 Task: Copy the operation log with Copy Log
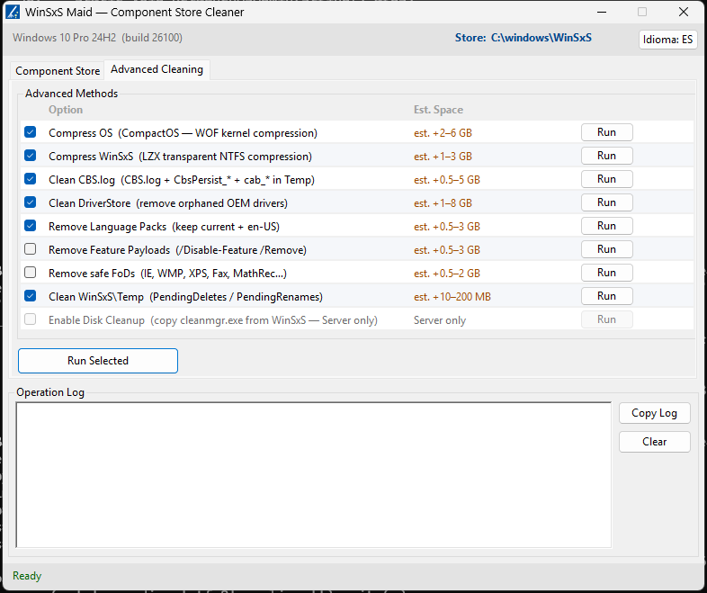coord(654,413)
